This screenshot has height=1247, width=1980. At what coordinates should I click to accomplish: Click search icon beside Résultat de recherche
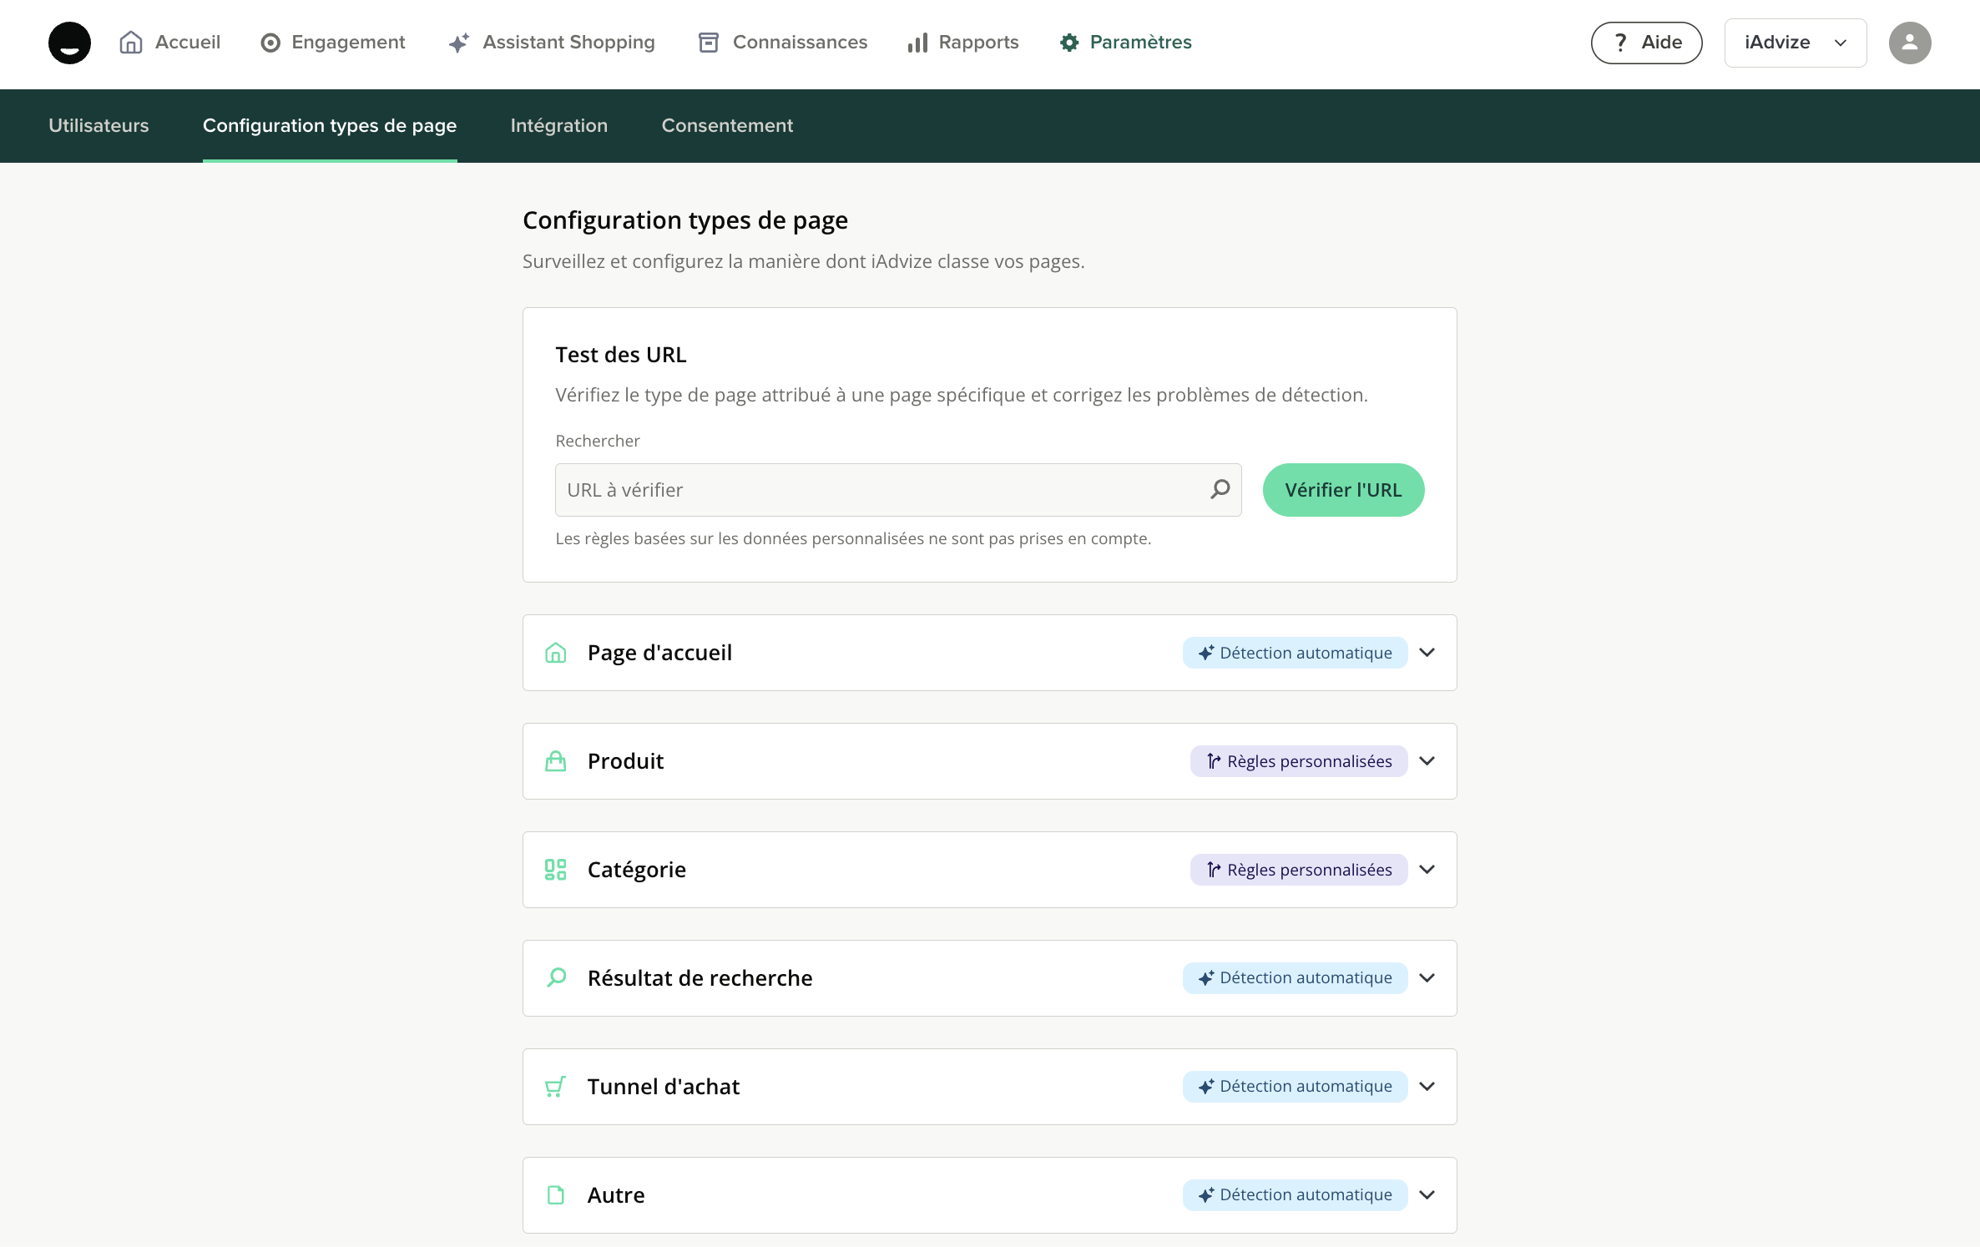[x=557, y=977]
